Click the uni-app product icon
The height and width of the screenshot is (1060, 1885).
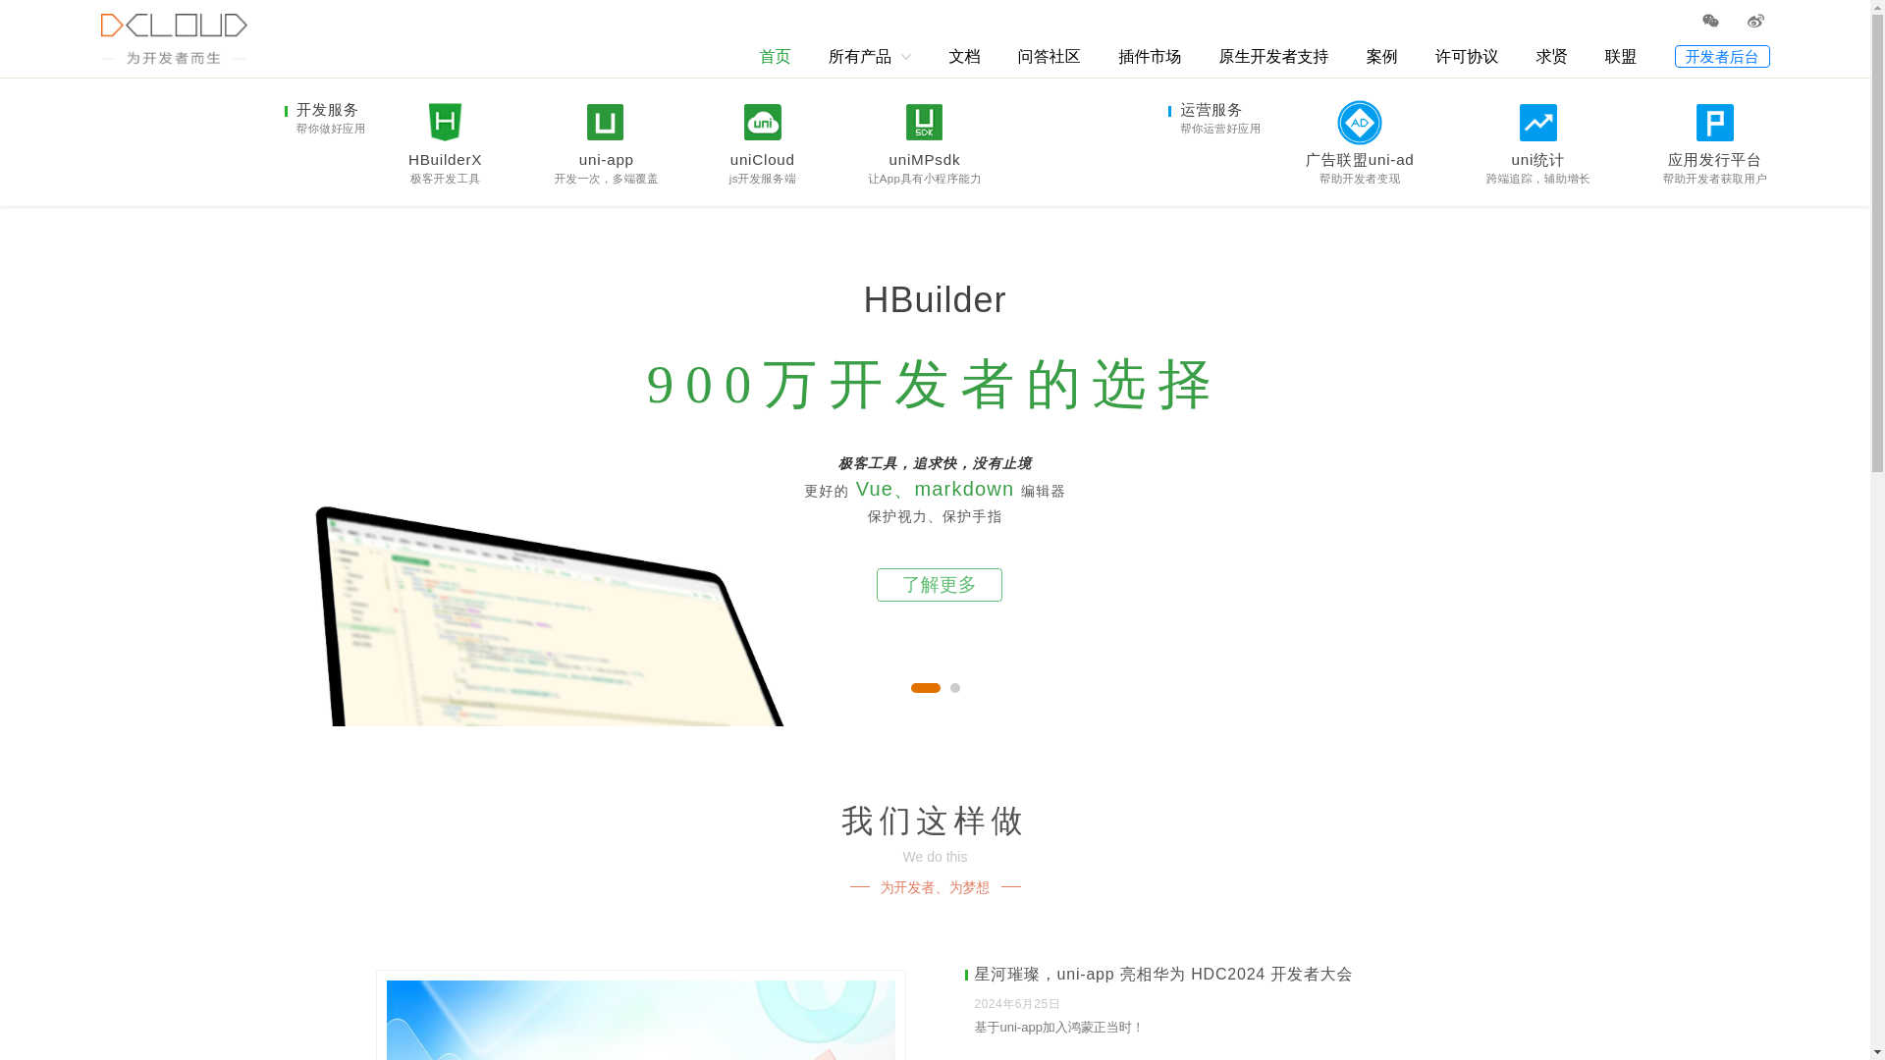[605, 123]
